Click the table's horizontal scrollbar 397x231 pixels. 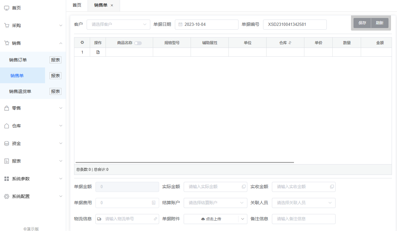tap(185, 162)
